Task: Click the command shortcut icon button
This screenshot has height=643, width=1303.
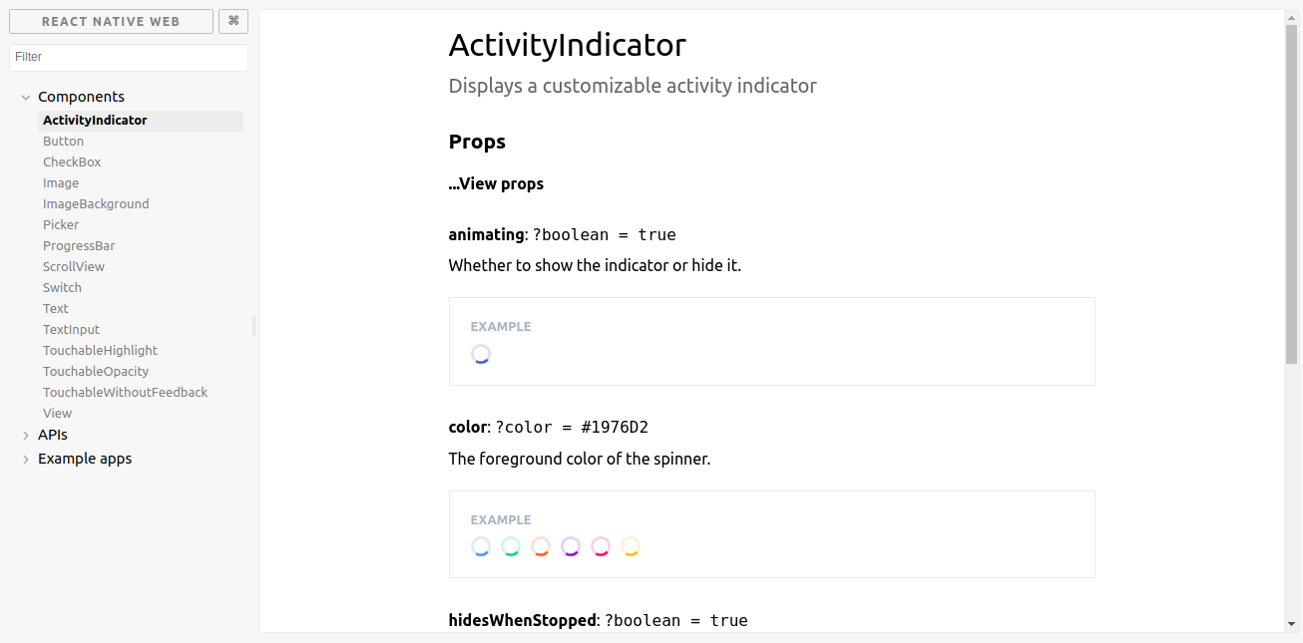Action: [x=233, y=21]
